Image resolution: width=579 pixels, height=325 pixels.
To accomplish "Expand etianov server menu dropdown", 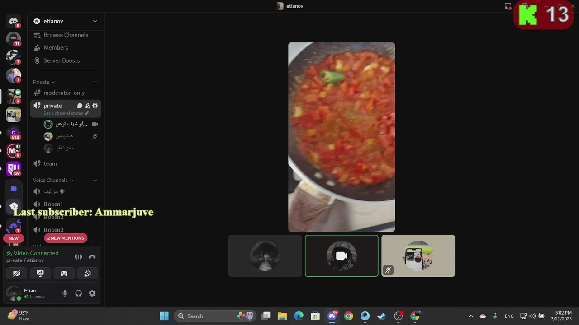I will point(95,21).
